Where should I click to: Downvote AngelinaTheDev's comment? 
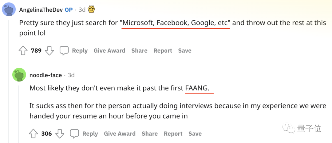tap(49, 51)
